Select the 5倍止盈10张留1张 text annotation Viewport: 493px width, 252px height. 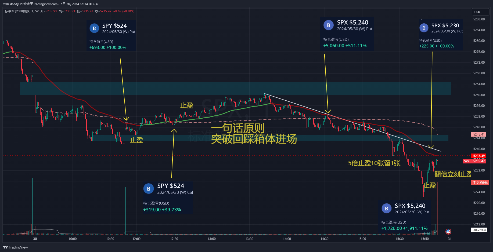click(374, 163)
